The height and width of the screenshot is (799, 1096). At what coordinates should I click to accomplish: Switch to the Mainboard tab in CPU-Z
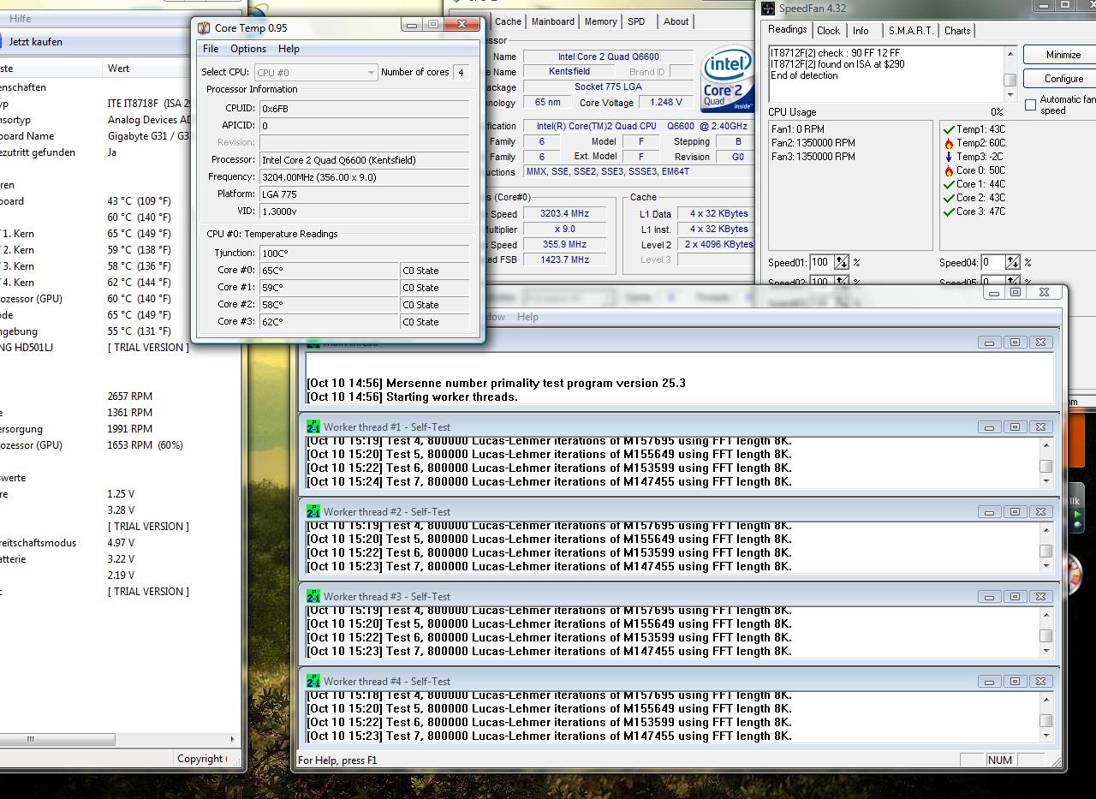coord(553,22)
